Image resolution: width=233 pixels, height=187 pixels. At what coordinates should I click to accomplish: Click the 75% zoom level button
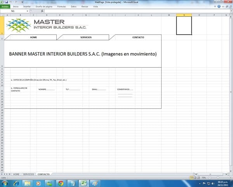coord(204,178)
